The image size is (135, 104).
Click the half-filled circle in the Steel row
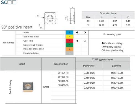pos(85,32)
